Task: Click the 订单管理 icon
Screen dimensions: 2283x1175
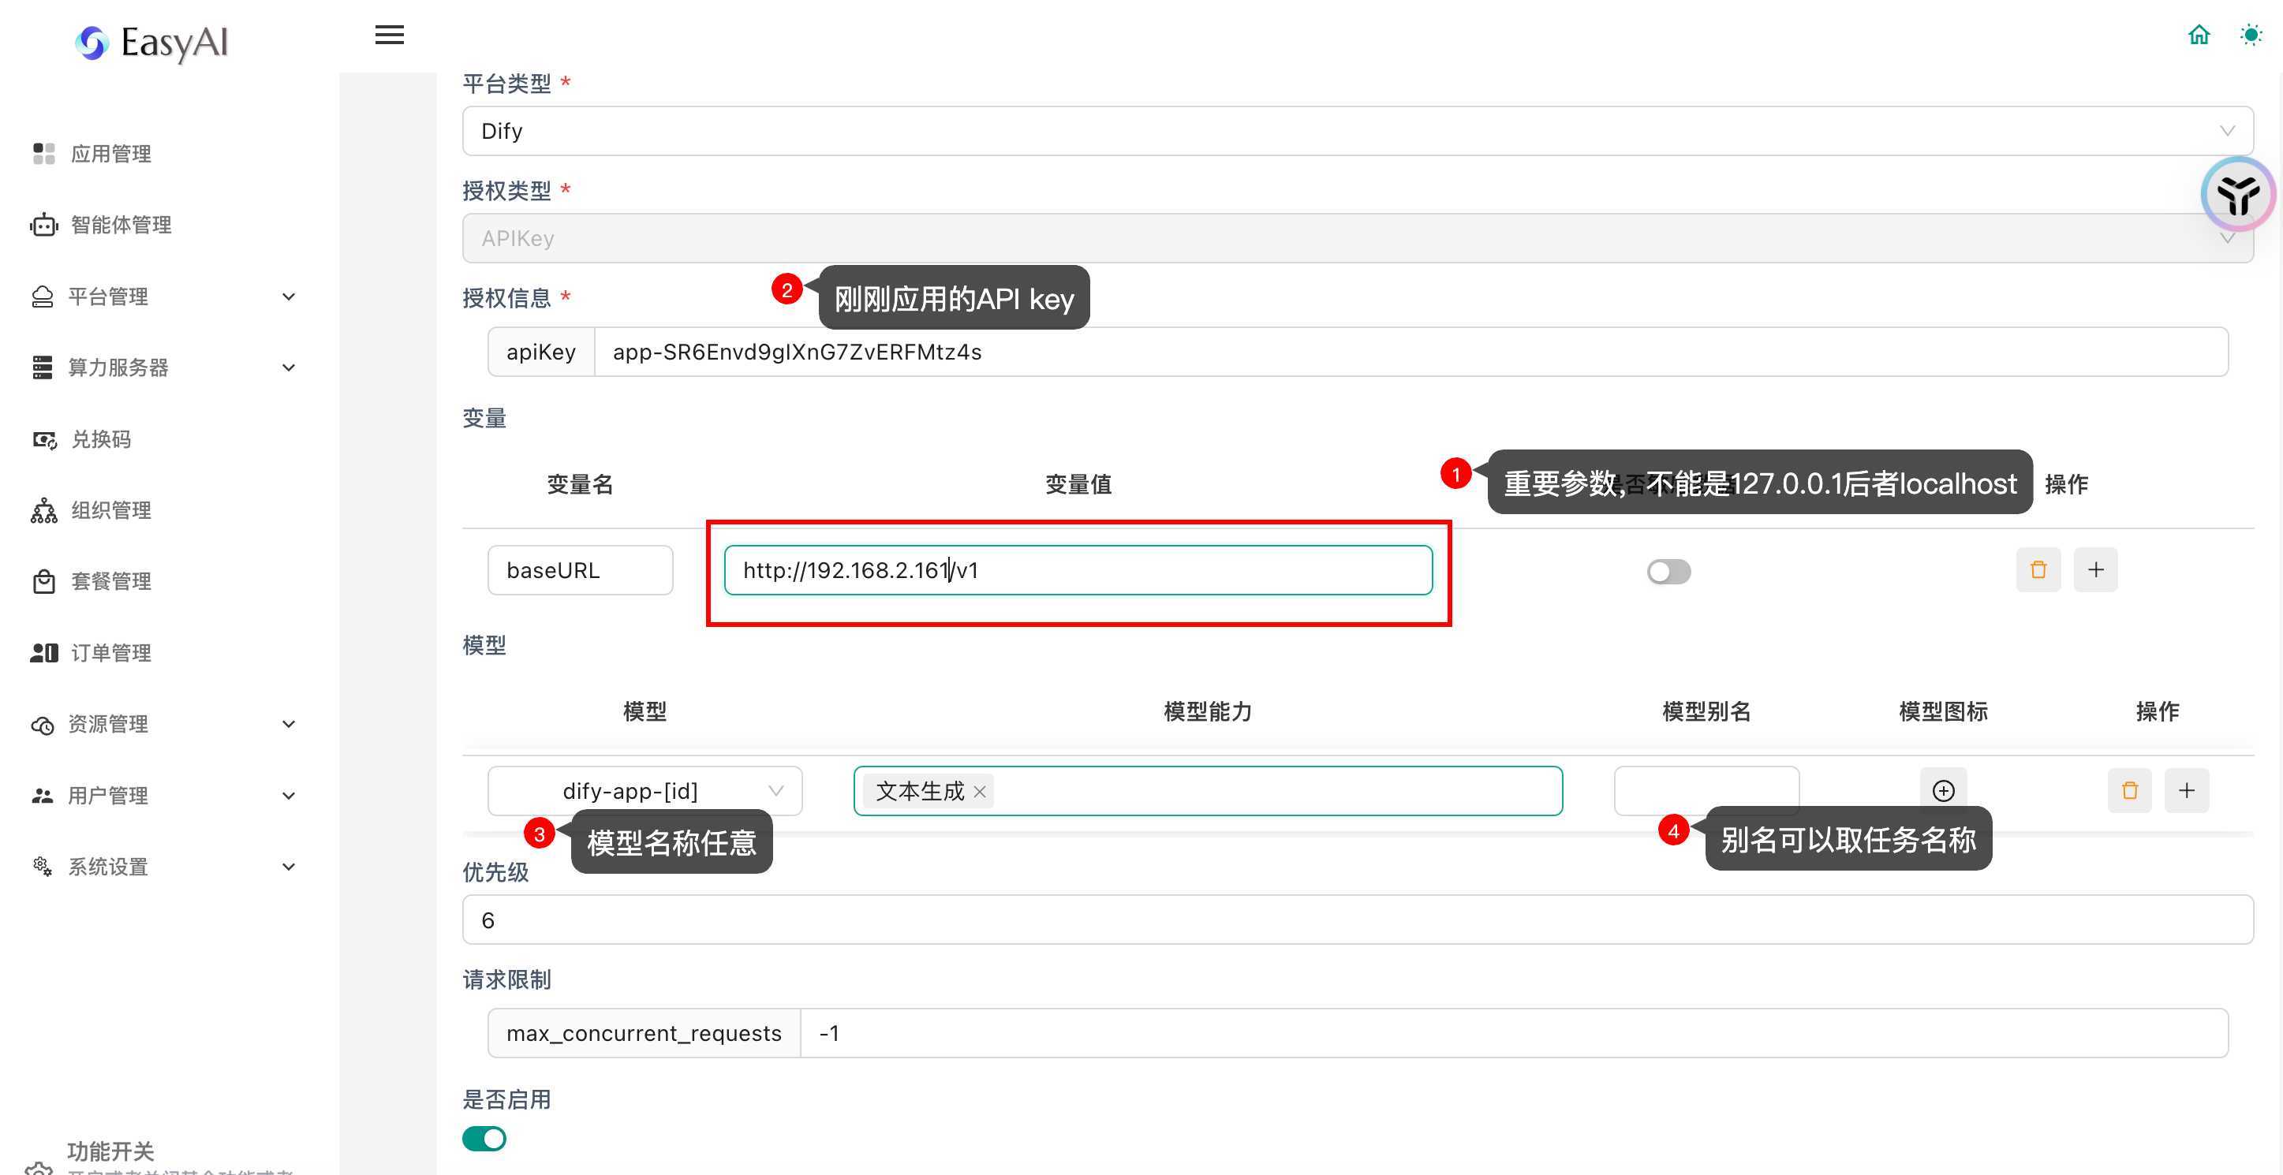Action: coord(44,653)
